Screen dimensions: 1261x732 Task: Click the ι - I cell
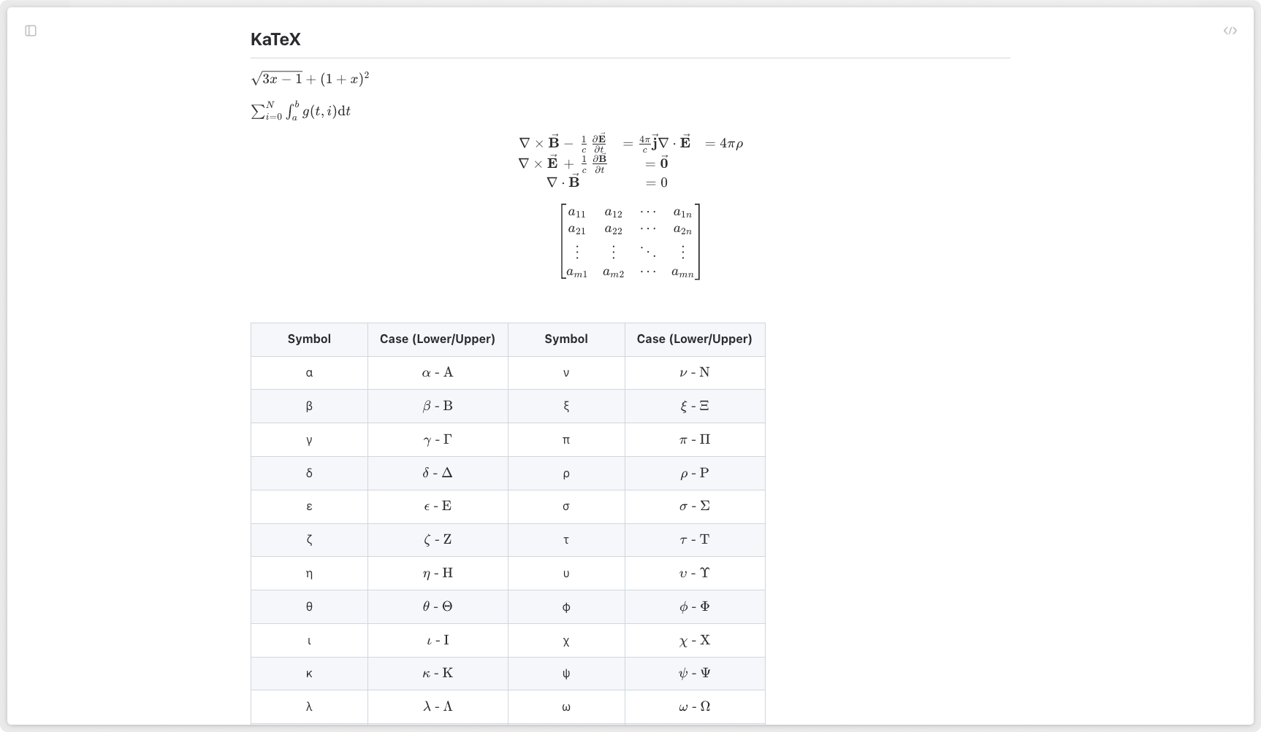(438, 641)
